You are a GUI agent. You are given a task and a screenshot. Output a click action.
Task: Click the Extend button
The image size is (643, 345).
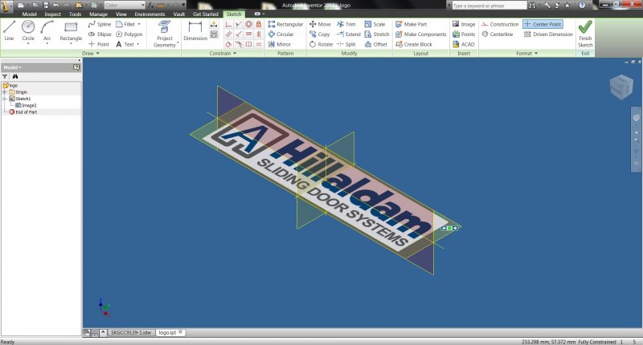(349, 34)
